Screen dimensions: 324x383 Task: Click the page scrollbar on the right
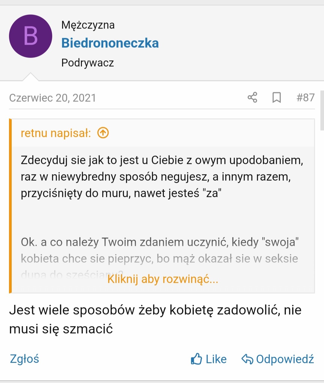pyautogui.click(x=322, y=110)
